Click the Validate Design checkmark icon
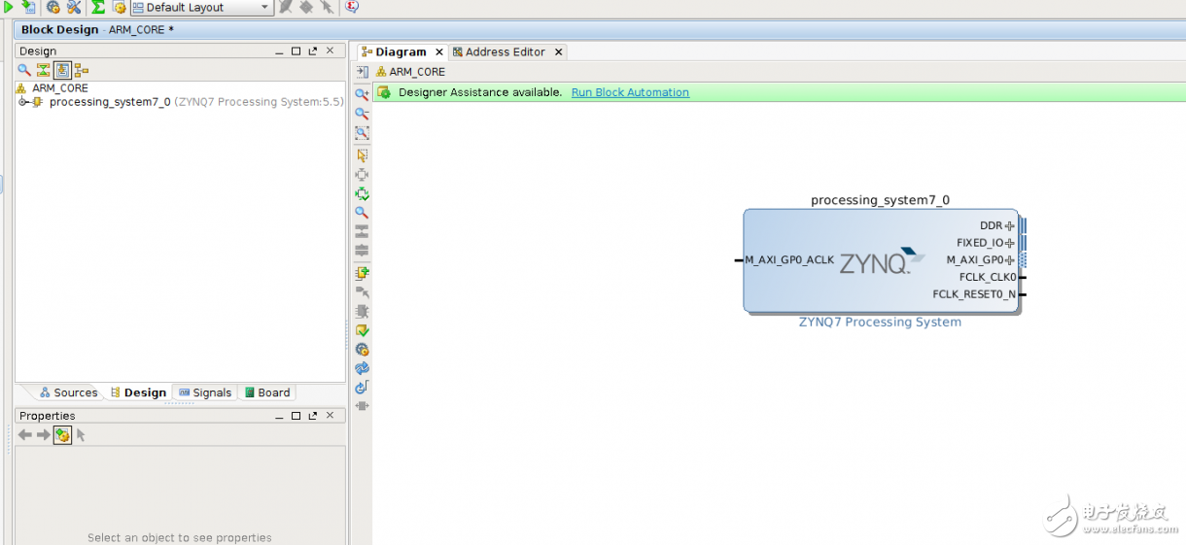This screenshot has width=1186, height=545. point(362,331)
